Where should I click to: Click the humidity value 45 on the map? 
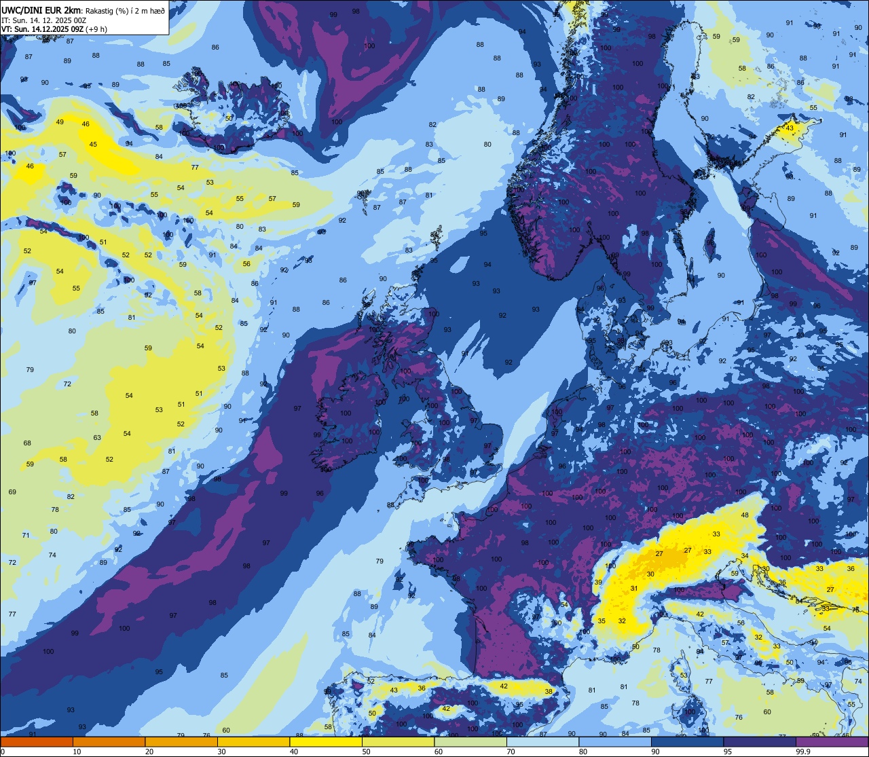(x=93, y=145)
